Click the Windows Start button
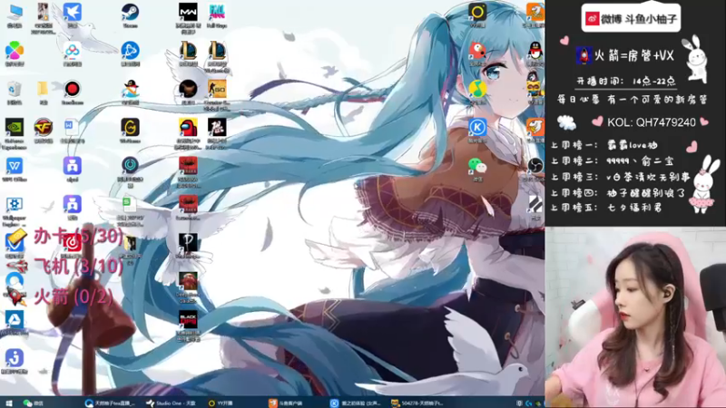Image resolution: width=726 pixels, height=408 pixels. pos(8,403)
